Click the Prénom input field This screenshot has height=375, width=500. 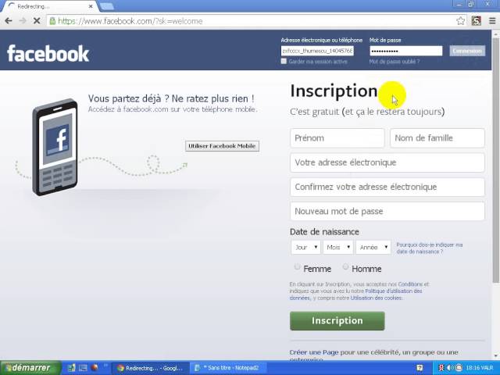pyautogui.click(x=337, y=138)
